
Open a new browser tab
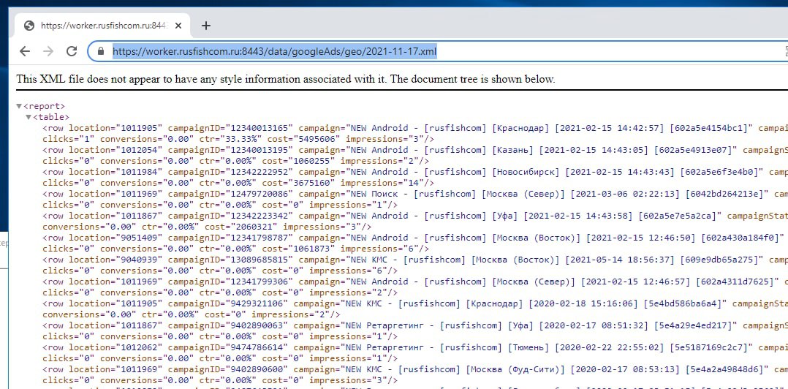coord(206,26)
